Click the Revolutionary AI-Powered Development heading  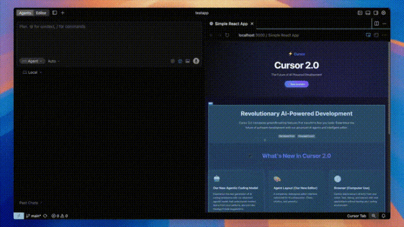(x=297, y=113)
